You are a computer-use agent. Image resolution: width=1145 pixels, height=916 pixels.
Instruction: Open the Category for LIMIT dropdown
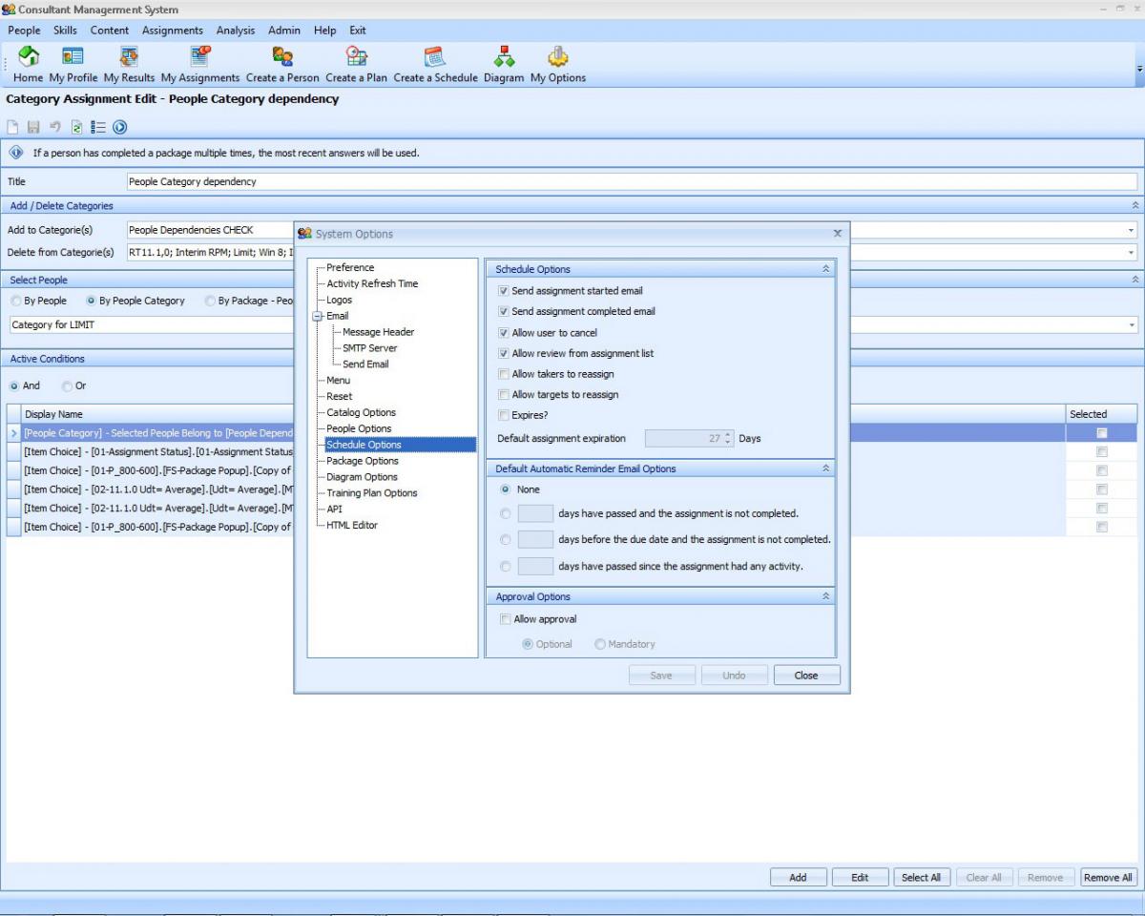click(x=1132, y=325)
